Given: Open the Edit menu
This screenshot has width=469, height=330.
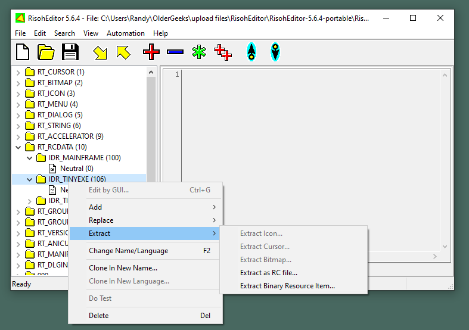Looking at the screenshot, I should click(x=40, y=33).
